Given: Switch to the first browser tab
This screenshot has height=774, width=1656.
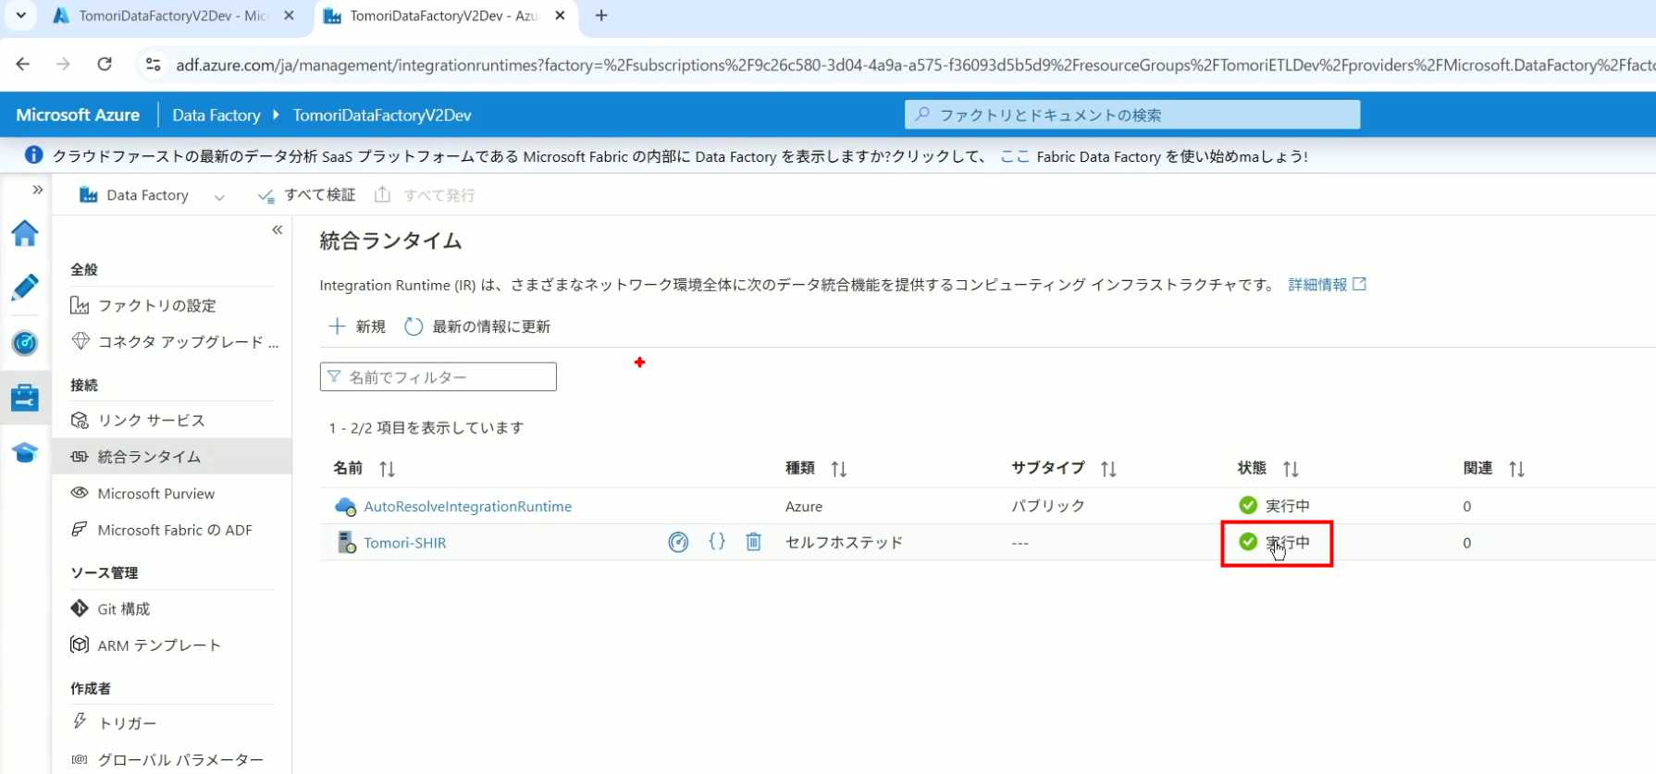Looking at the screenshot, I should (x=172, y=16).
